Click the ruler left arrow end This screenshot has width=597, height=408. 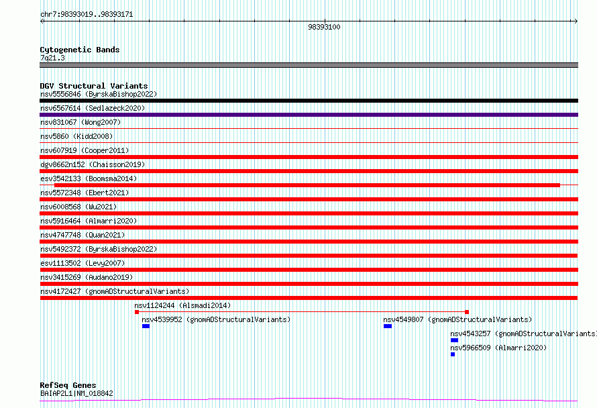(x=42, y=21)
